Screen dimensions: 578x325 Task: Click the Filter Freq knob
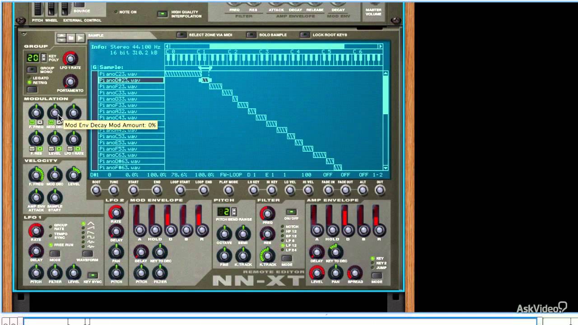pyautogui.click(x=267, y=213)
